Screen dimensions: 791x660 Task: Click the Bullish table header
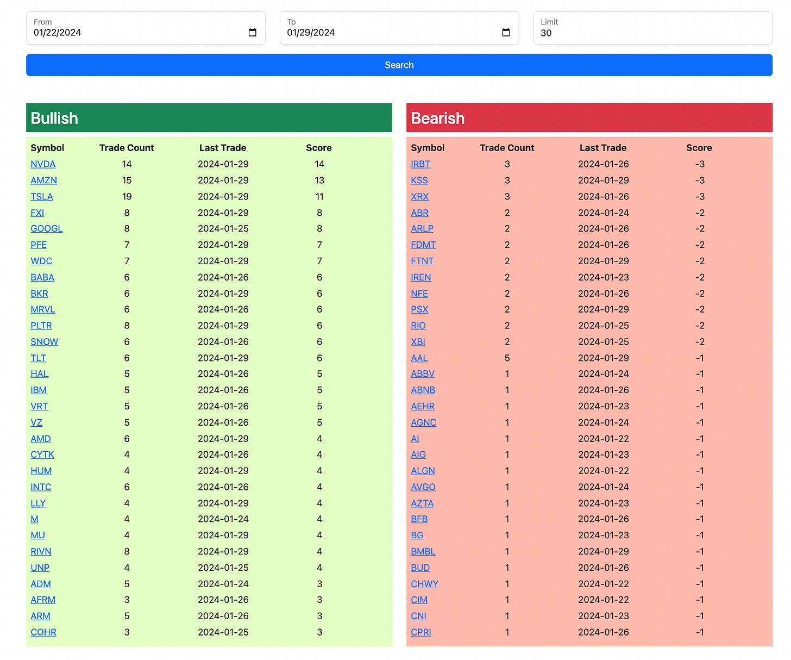point(209,118)
